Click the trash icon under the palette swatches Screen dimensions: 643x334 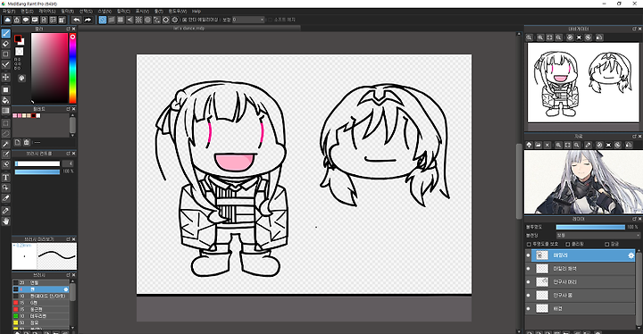click(26, 142)
